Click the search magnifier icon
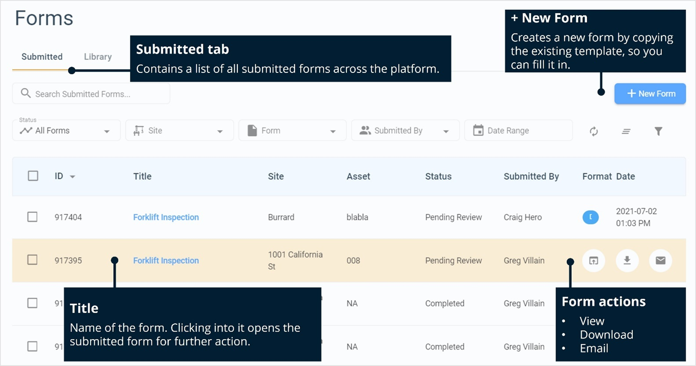This screenshot has height=366, width=696. (x=25, y=93)
